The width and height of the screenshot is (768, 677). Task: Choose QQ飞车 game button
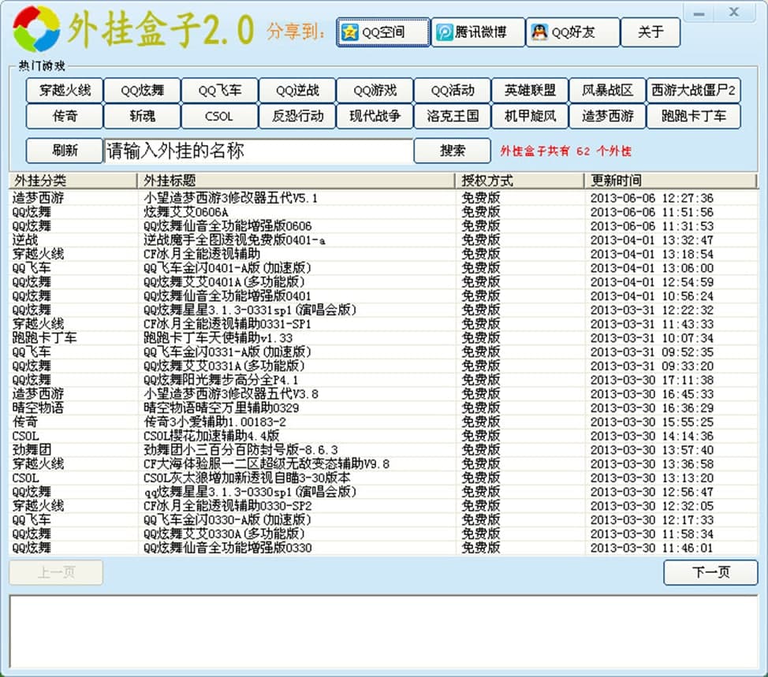(x=219, y=90)
